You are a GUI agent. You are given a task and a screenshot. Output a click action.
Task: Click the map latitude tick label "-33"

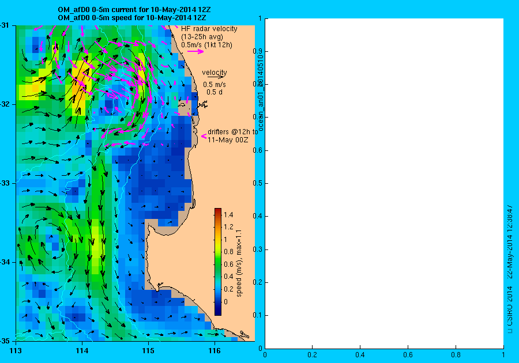(x=5, y=183)
